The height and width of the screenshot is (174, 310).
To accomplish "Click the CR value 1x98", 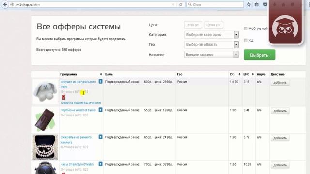I will coord(233,137).
